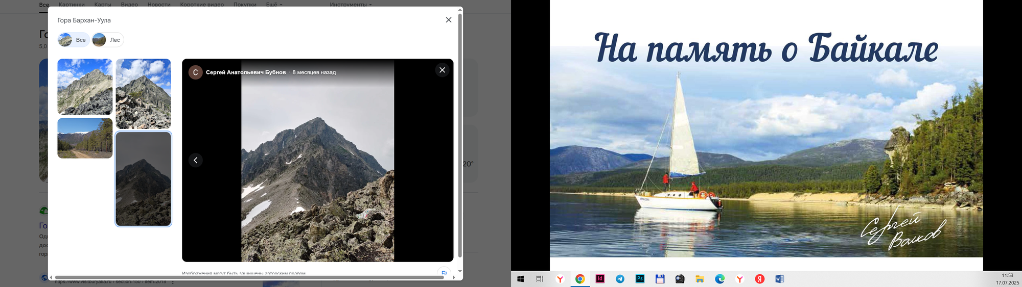Screen dimensions: 1022x287
Task: Go to previous photo with left arrow
Action: [x=196, y=160]
